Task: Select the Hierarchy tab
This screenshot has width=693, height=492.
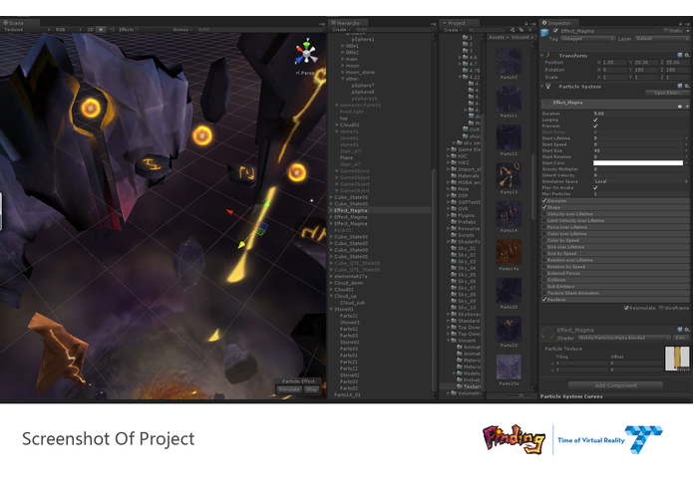Action: click(x=348, y=23)
